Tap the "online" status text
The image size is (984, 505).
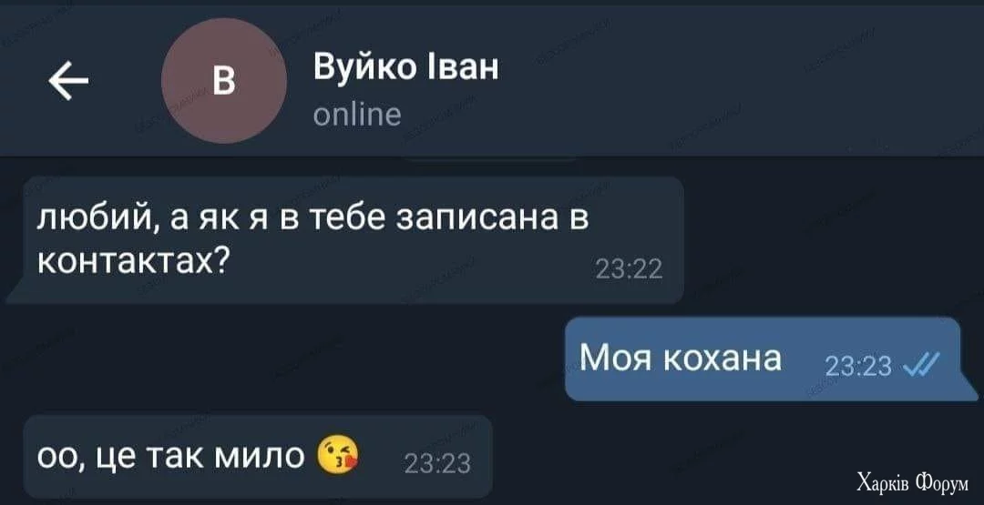[x=356, y=115]
